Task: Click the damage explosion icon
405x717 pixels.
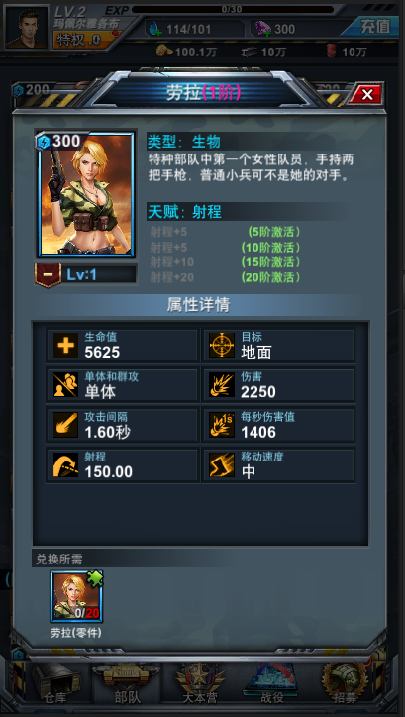Action: tap(222, 385)
